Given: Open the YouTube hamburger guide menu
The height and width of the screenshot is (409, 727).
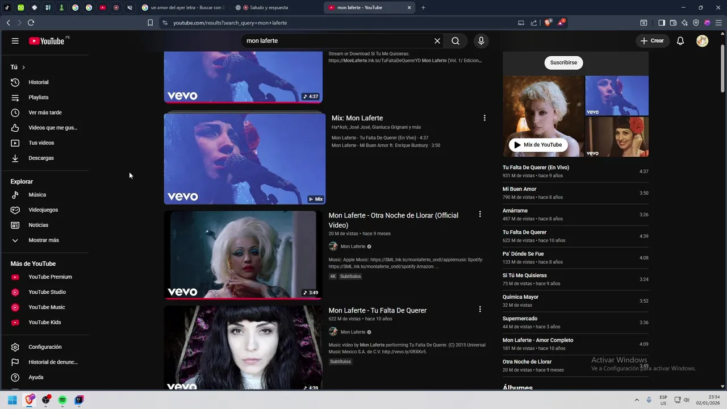Looking at the screenshot, I should 15,41.
